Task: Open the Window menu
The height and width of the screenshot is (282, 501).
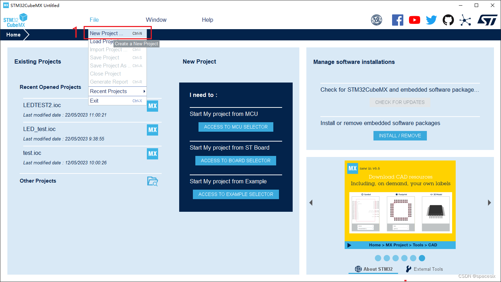Action: point(156,20)
